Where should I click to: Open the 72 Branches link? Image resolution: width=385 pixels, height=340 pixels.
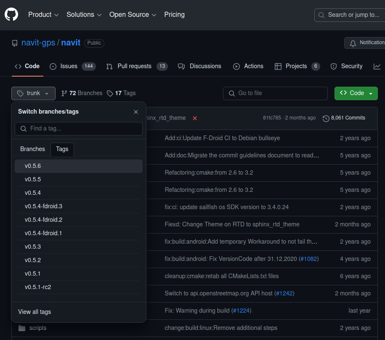[x=82, y=93]
